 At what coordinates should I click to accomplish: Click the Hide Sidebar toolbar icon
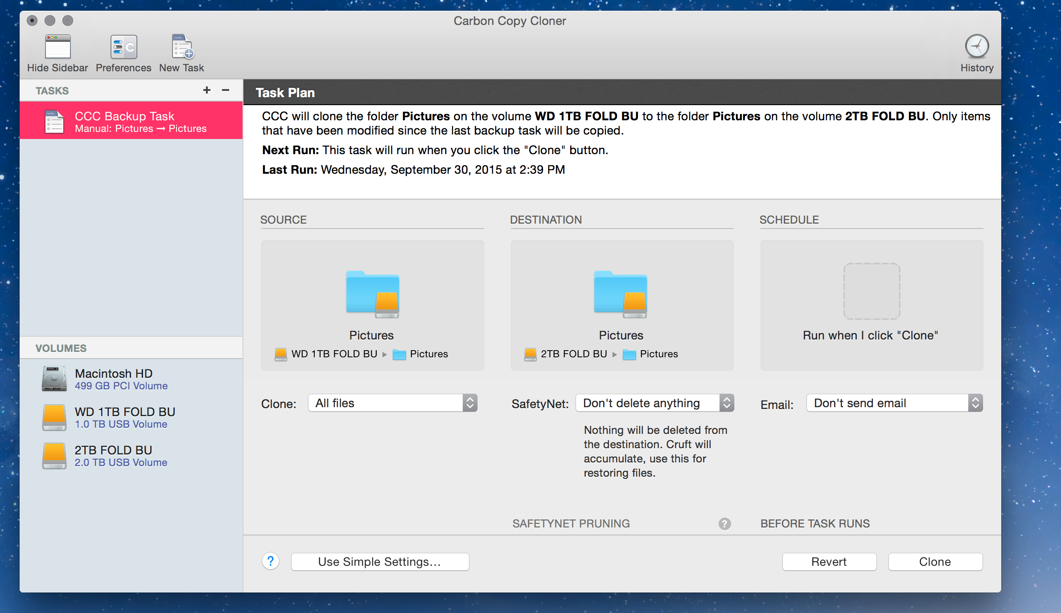(58, 47)
